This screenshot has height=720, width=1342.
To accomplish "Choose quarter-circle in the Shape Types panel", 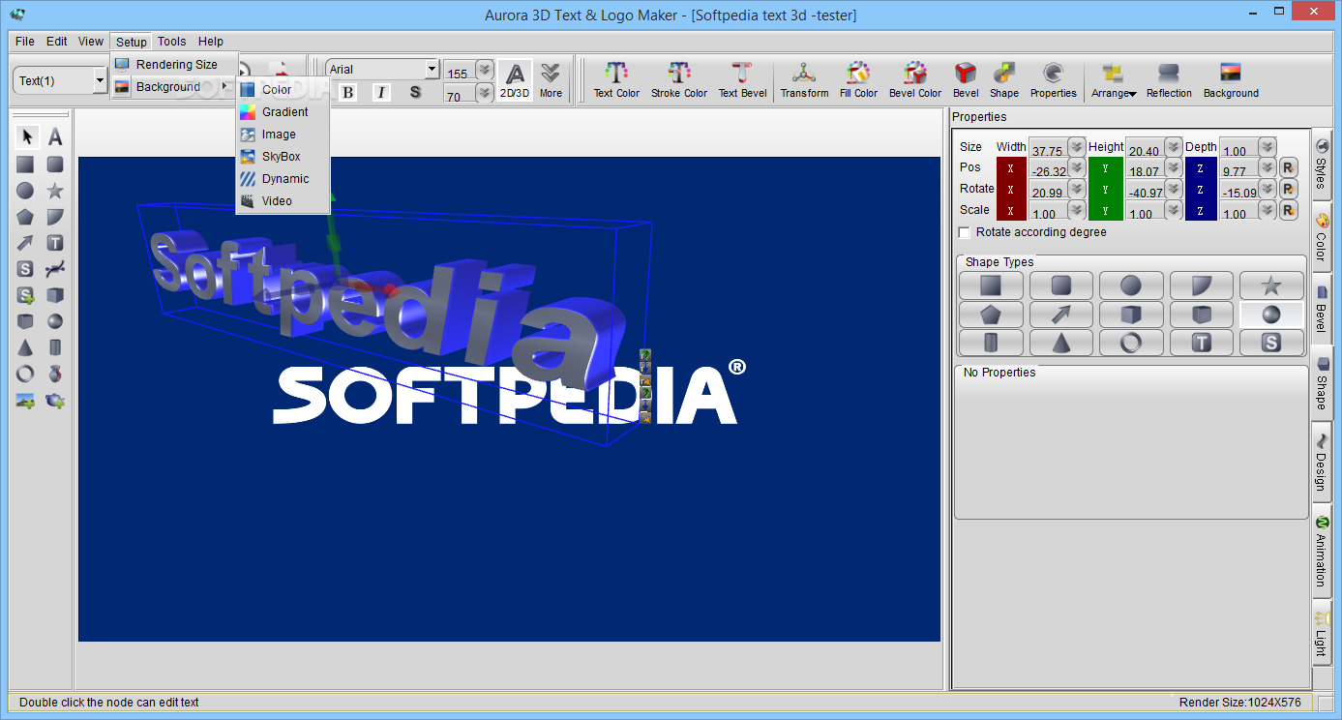I will [x=1201, y=285].
